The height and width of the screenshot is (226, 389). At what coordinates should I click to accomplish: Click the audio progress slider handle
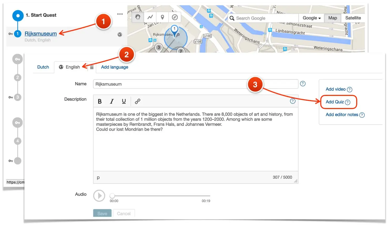[112, 196]
